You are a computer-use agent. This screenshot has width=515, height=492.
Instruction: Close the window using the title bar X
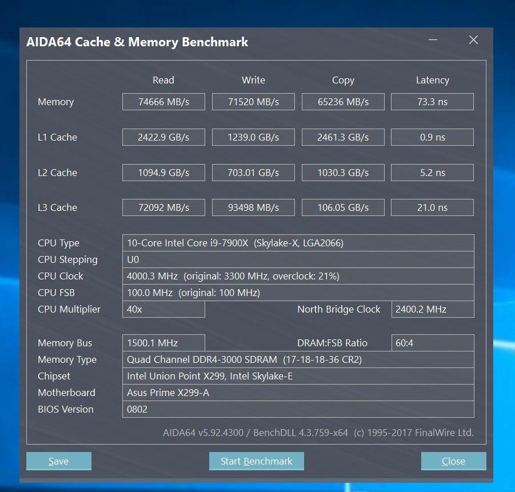click(473, 40)
